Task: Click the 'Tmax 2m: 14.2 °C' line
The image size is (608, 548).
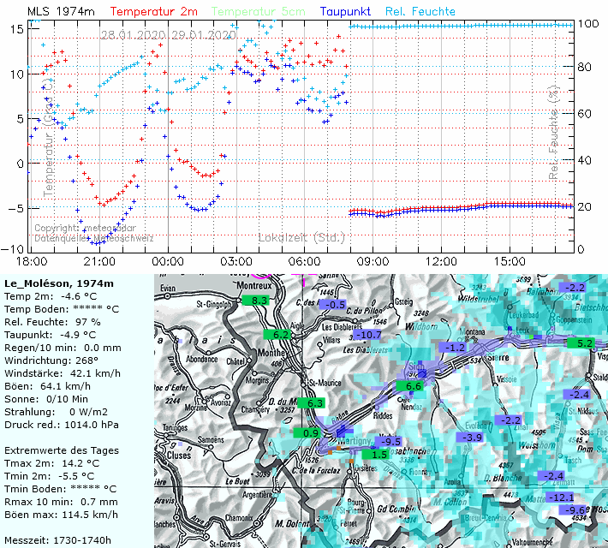Action: pyautogui.click(x=51, y=463)
